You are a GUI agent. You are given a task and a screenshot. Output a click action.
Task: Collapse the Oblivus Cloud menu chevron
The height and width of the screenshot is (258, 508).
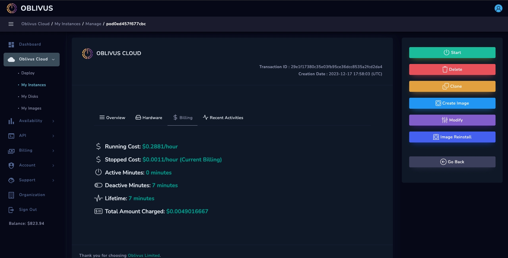click(53, 60)
